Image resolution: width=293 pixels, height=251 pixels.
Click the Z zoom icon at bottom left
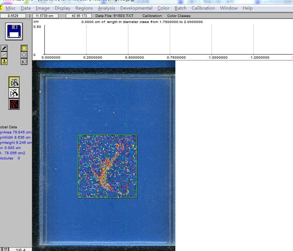pos(6,249)
